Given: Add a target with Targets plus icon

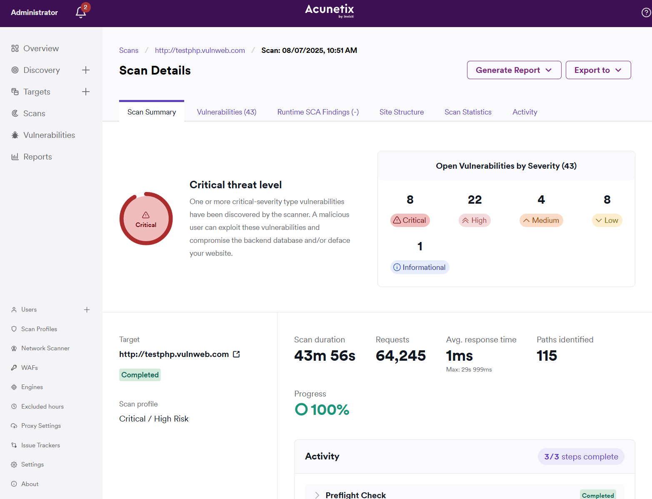Looking at the screenshot, I should click(x=86, y=92).
